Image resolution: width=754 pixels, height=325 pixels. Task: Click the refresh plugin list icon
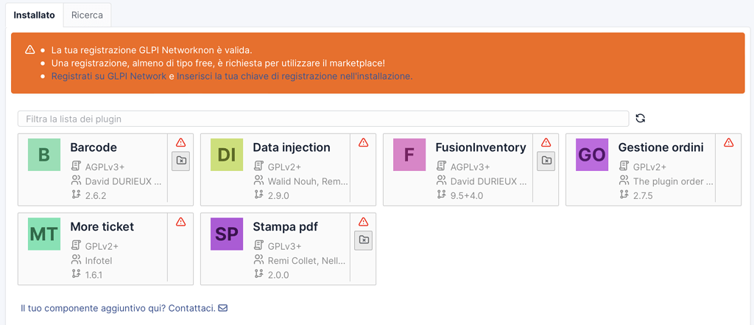click(x=641, y=119)
